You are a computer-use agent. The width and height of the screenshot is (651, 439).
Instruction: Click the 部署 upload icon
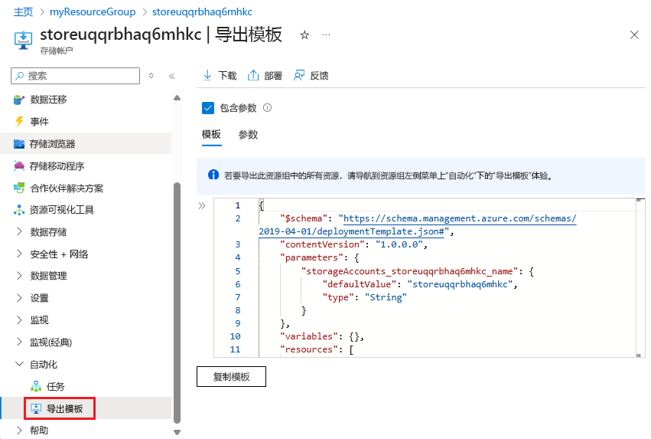pyautogui.click(x=253, y=75)
